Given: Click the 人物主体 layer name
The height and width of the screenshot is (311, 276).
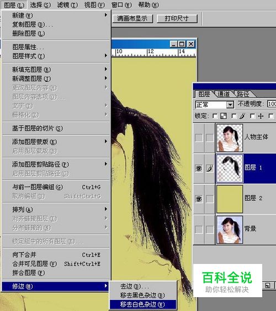Looking at the screenshot, I should pyautogui.click(x=256, y=137).
